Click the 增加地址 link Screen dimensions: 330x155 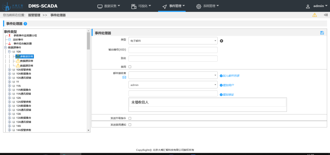[227, 95]
